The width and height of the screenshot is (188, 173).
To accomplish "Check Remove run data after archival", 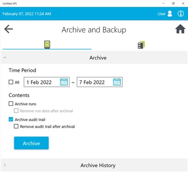I will click(16, 110).
